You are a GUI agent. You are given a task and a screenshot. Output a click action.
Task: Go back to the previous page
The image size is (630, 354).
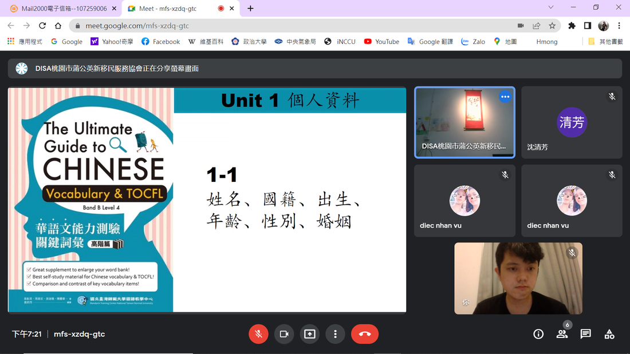11,26
